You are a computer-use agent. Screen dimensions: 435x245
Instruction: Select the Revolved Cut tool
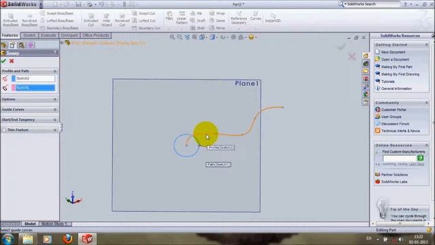pyautogui.click(x=122, y=20)
